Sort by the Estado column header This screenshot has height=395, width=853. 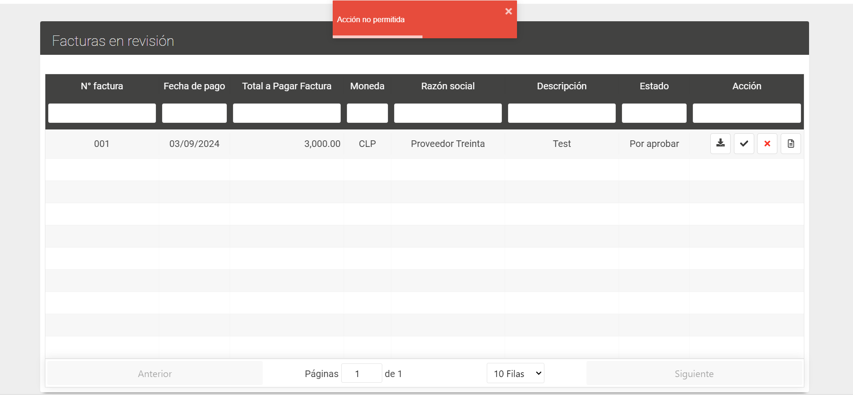(654, 86)
